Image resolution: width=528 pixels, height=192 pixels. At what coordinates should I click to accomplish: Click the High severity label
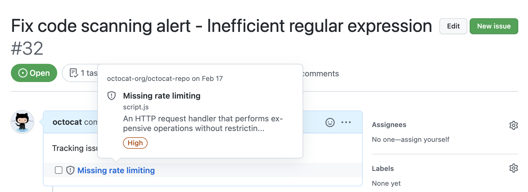135,143
